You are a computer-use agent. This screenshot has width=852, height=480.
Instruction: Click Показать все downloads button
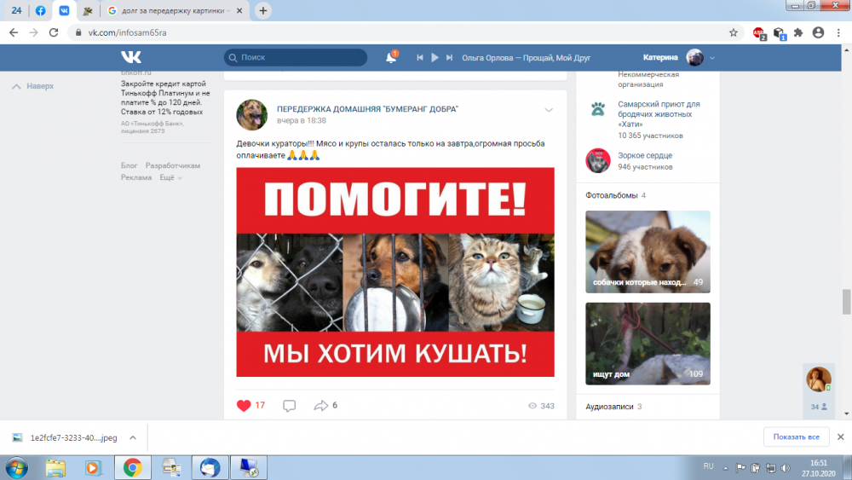[796, 437]
